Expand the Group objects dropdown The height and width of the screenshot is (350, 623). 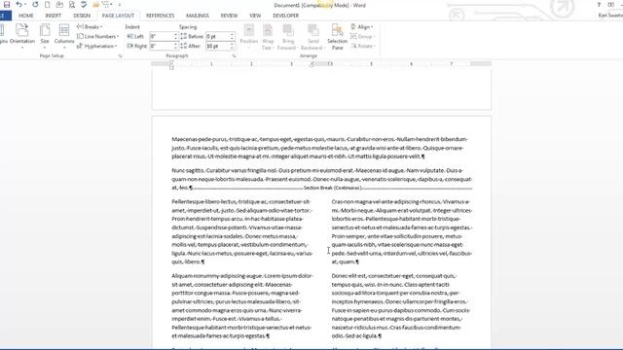362,37
